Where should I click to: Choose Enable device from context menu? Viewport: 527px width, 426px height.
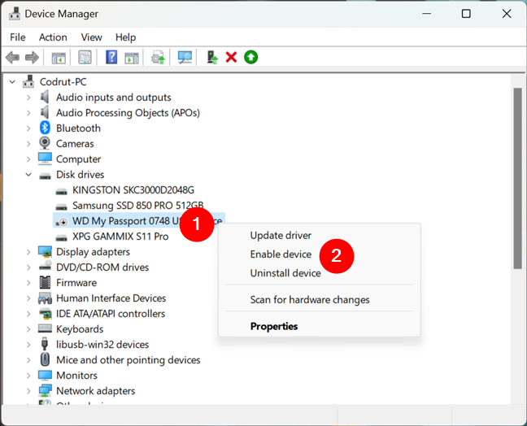(281, 254)
